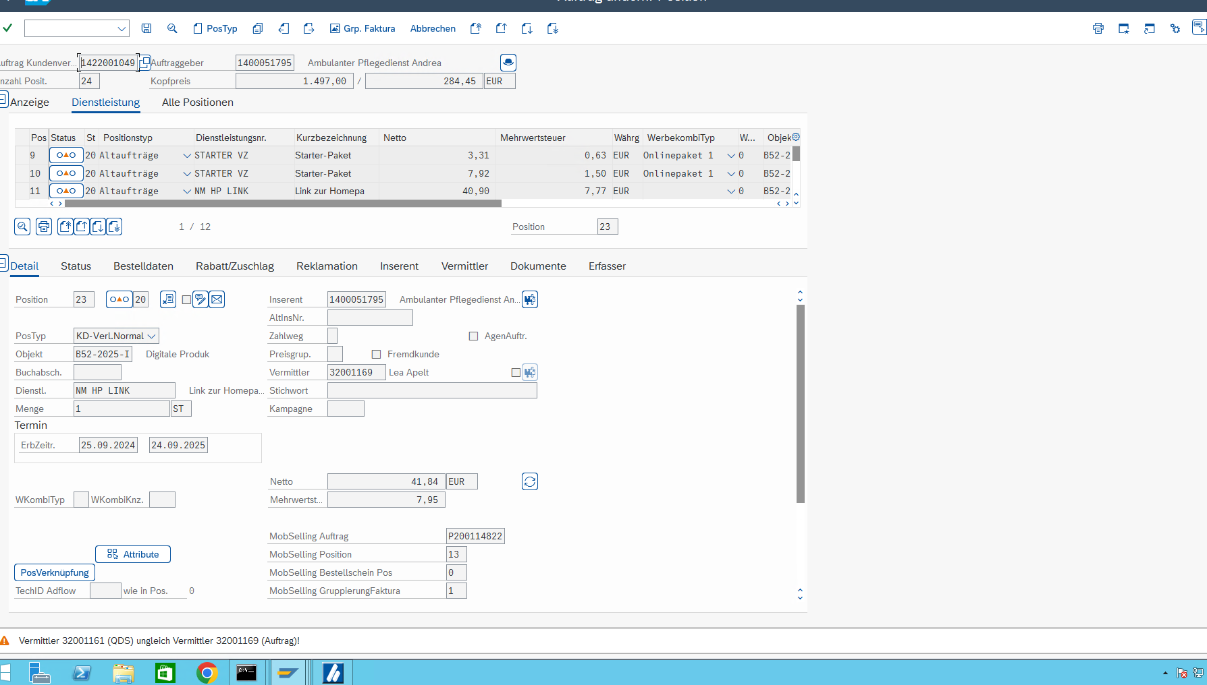Click the hat icon beside Auftraggeber name

tap(508, 63)
